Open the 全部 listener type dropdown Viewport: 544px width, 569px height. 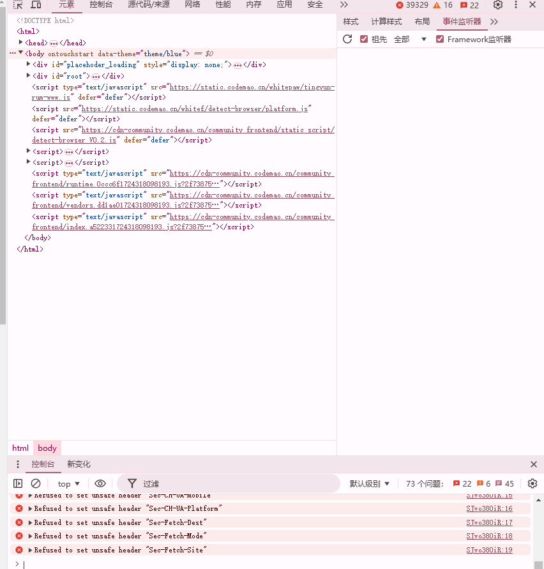pyautogui.click(x=410, y=39)
